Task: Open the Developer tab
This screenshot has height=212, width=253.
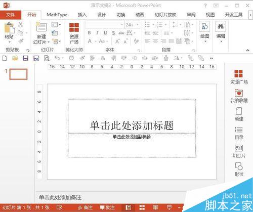Action: [234, 15]
